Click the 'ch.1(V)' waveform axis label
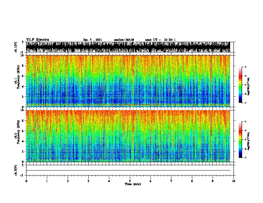The height and width of the screenshot is (203, 263). tap(16, 47)
